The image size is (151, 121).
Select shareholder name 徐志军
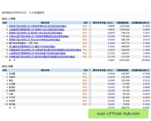pos(12,101)
